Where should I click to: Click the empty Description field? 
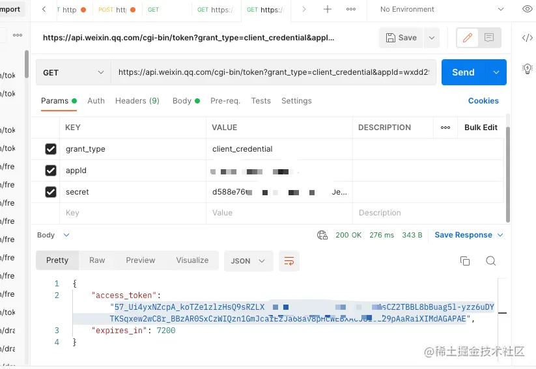(x=428, y=213)
